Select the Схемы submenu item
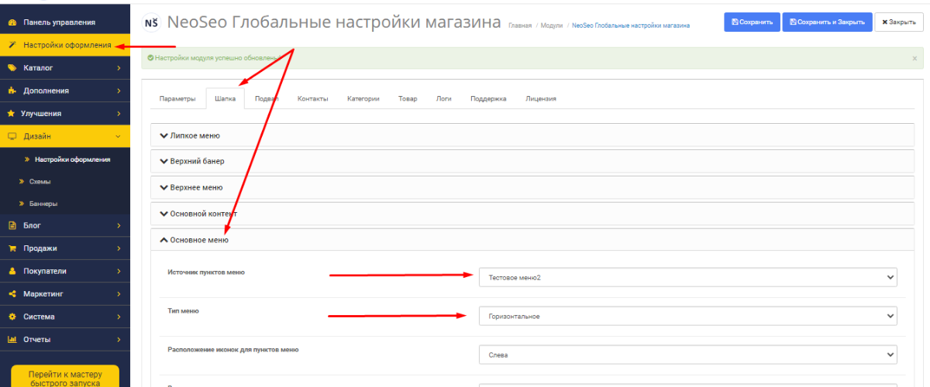930x387 pixels. (x=65, y=181)
